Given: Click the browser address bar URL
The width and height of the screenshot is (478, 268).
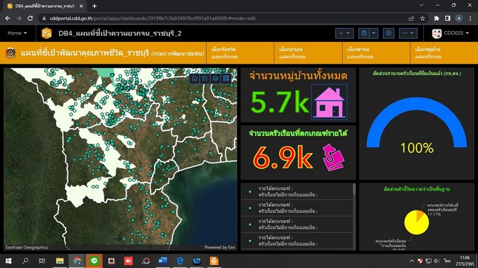Looking at the screenshot, I should click(152, 18).
